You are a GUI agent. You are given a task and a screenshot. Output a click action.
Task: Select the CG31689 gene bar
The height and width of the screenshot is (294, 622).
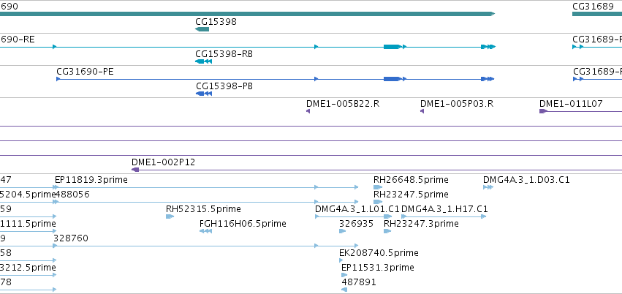click(597, 14)
